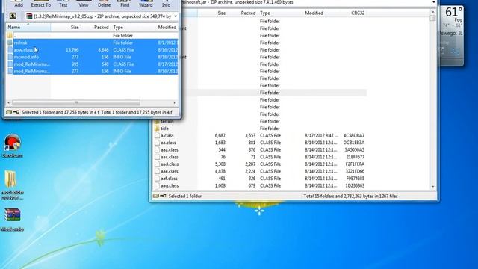Click the Info toolbar button

tap(166, 4)
